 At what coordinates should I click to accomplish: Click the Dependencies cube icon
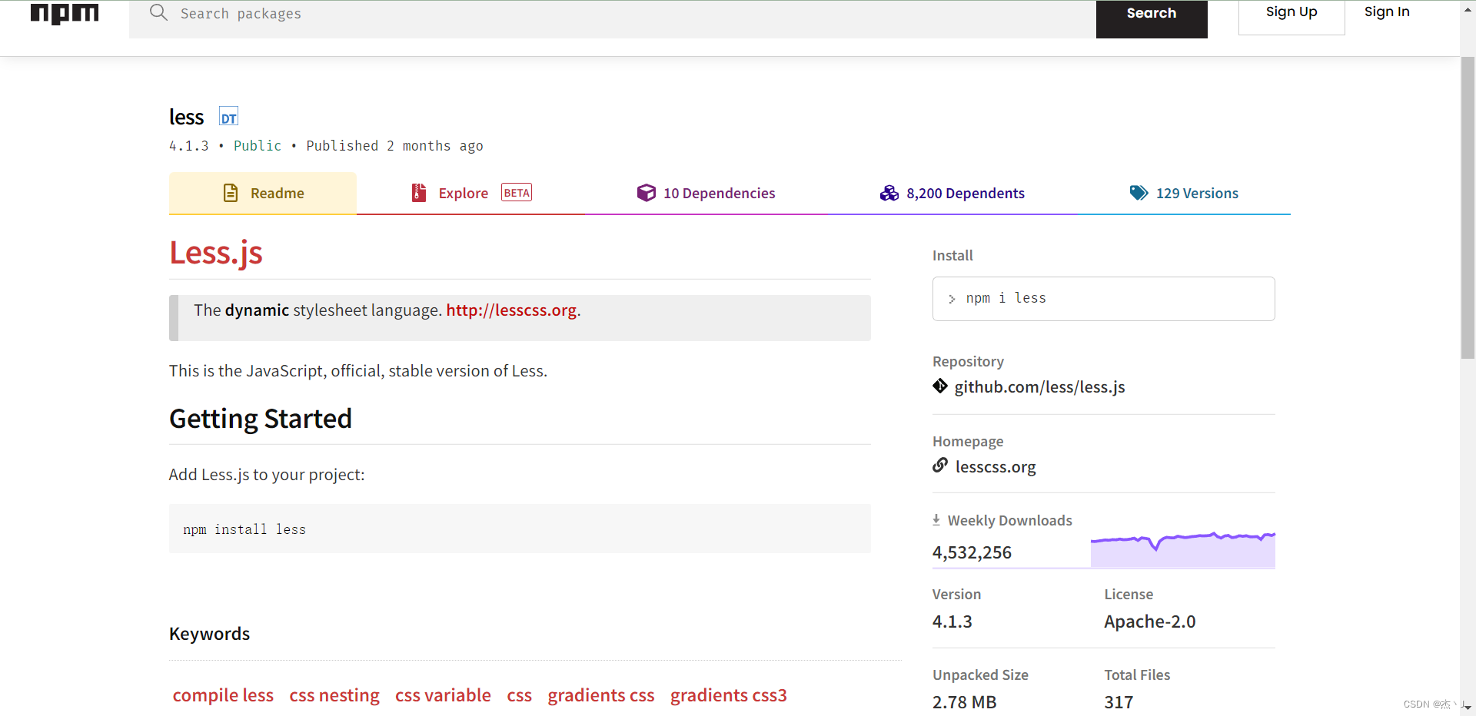pyautogui.click(x=647, y=193)
